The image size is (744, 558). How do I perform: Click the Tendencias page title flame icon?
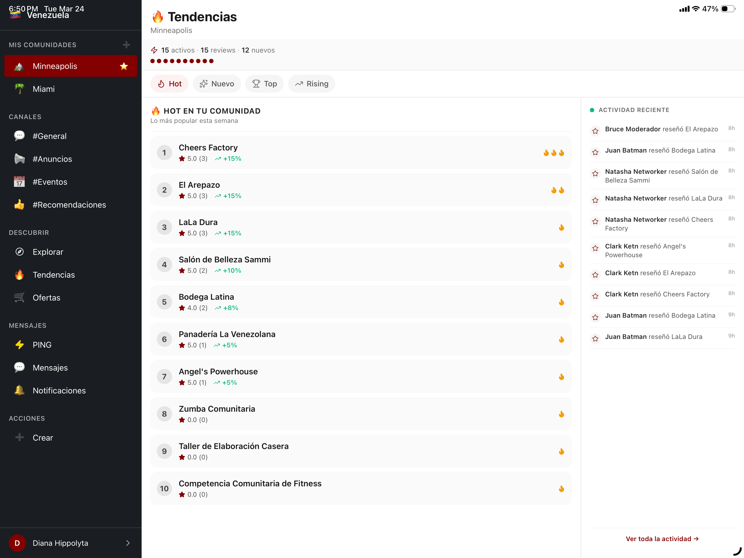pyautogui.click(x=157, y=17)
